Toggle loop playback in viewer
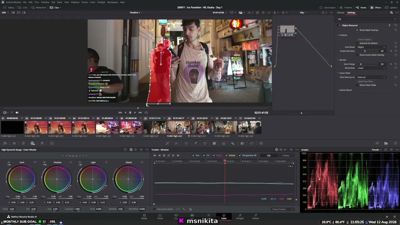 [146, 112]
